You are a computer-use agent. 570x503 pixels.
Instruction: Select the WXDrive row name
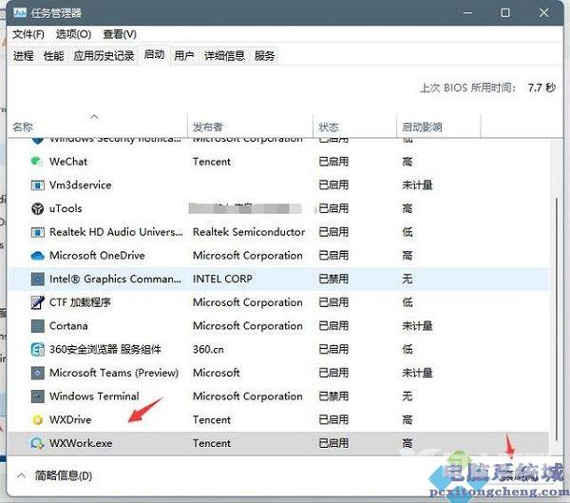(70, 419)
